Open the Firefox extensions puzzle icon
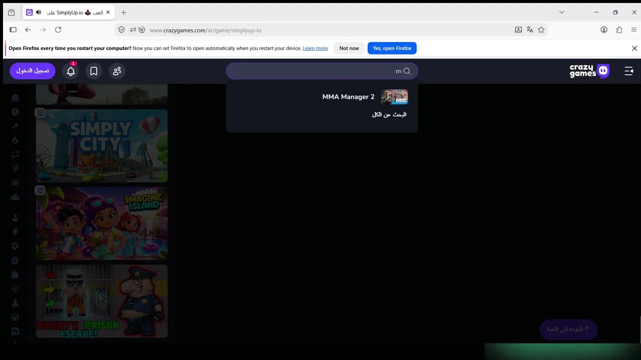The width and height of the screenshot is (641, 360). pyautogui.click(x=619, y=30)
